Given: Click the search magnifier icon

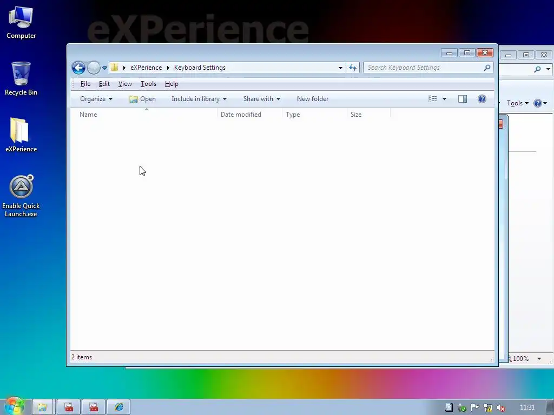Looking at the screenshot, I should [487, 68].
